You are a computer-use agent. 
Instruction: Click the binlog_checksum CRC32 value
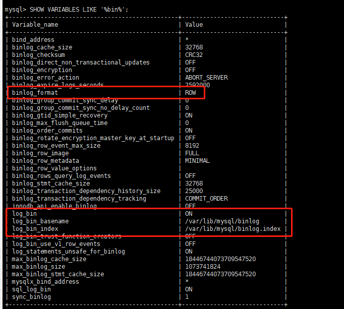click(194, 55)
